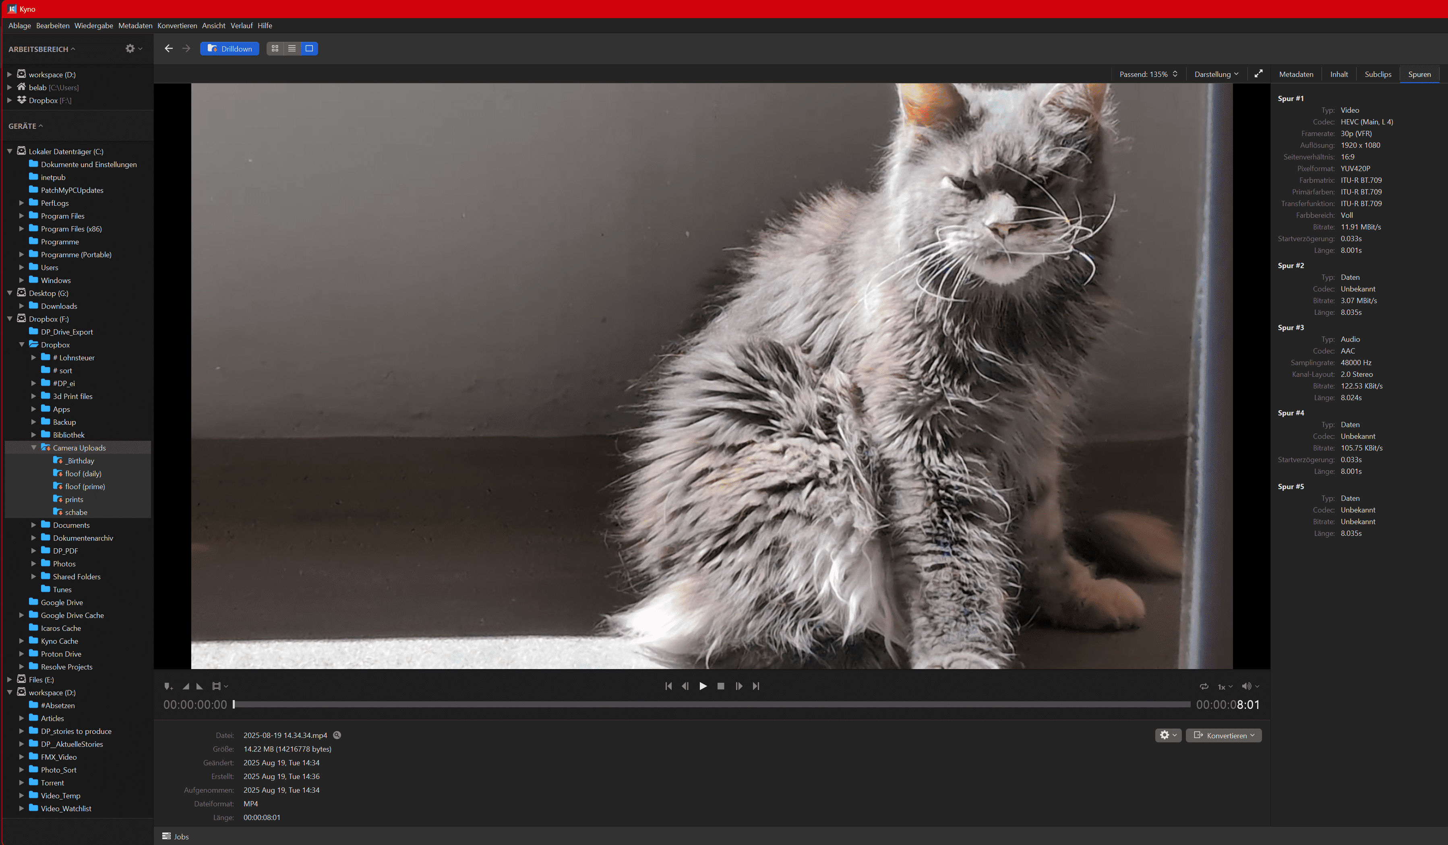Enter fullscreen with the expand arrows icon
The image size is (1448, 845).
(x=1258, y=74)
